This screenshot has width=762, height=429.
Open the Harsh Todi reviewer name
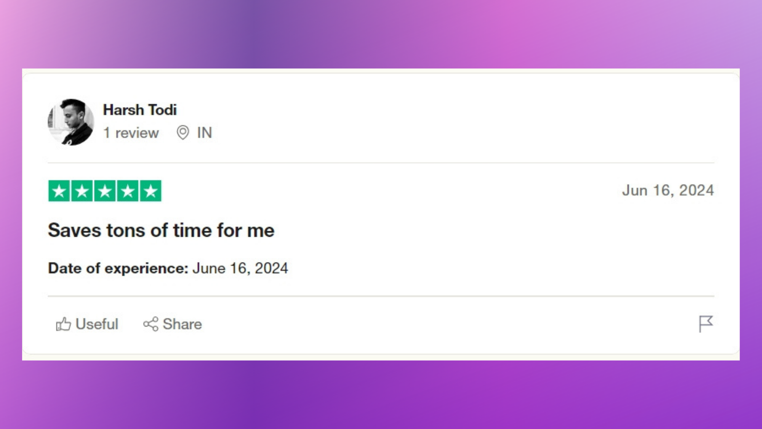(x=140, y=110)
